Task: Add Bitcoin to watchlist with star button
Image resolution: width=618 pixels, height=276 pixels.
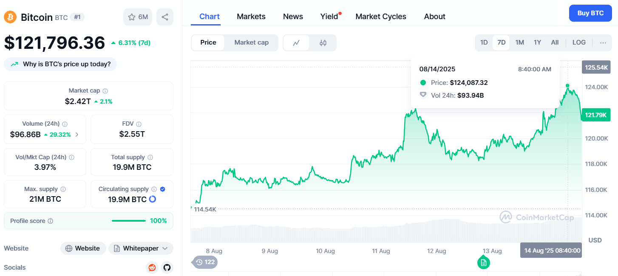Action: click(138, 17)
